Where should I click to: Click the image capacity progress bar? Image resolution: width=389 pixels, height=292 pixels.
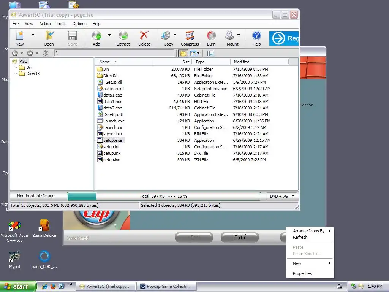(164, 196)
